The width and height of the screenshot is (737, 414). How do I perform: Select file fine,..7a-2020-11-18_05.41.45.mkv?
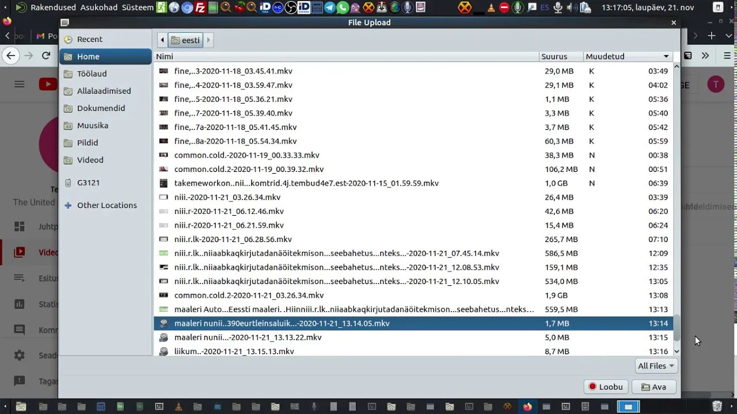[x=413, y=127]
